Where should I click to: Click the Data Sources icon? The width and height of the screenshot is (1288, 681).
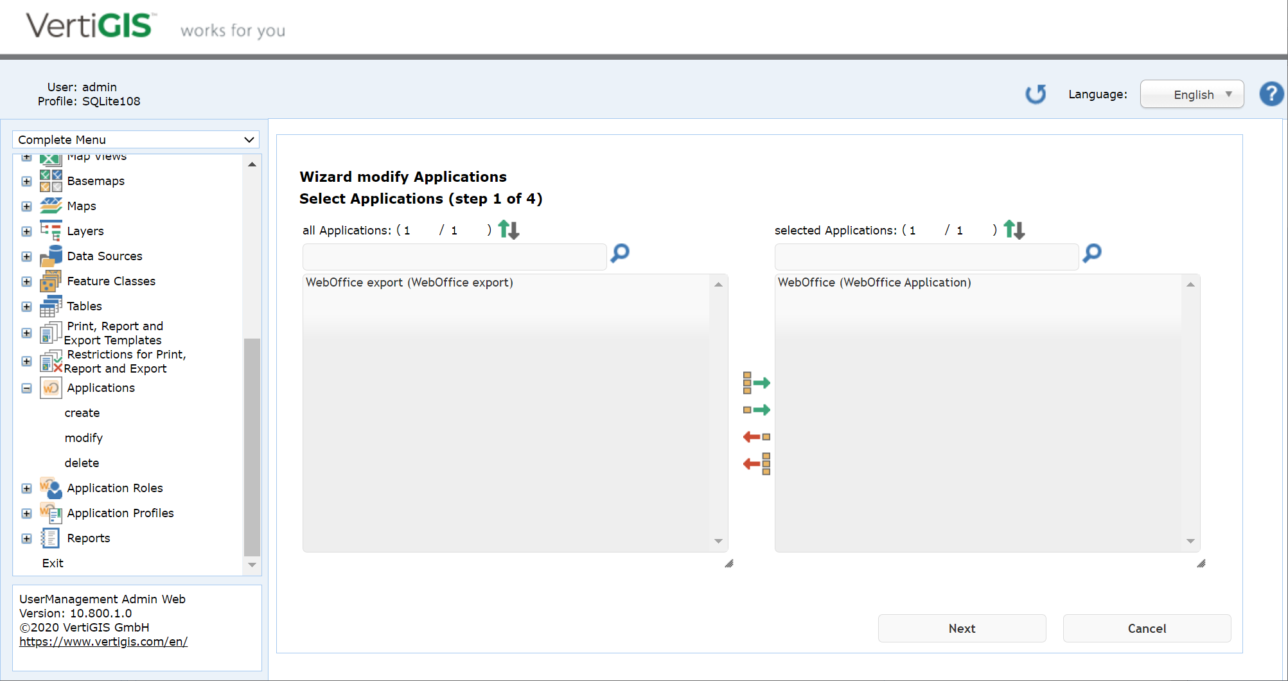(x=50, y=256)
